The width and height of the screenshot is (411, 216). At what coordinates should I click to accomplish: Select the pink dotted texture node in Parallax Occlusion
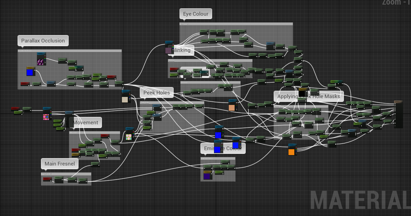point(42,59)
